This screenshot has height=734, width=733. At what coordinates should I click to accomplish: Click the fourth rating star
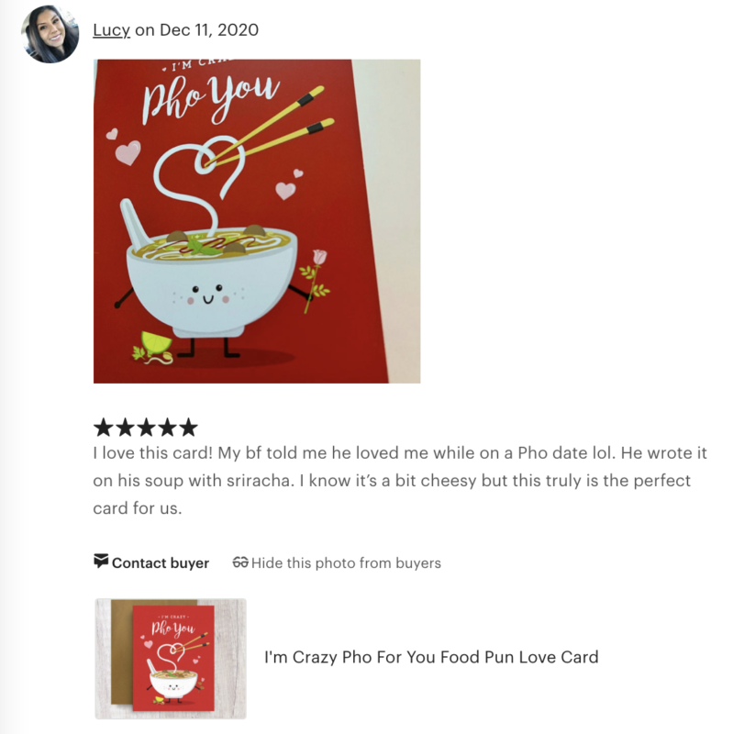click(x=167, y=428)
